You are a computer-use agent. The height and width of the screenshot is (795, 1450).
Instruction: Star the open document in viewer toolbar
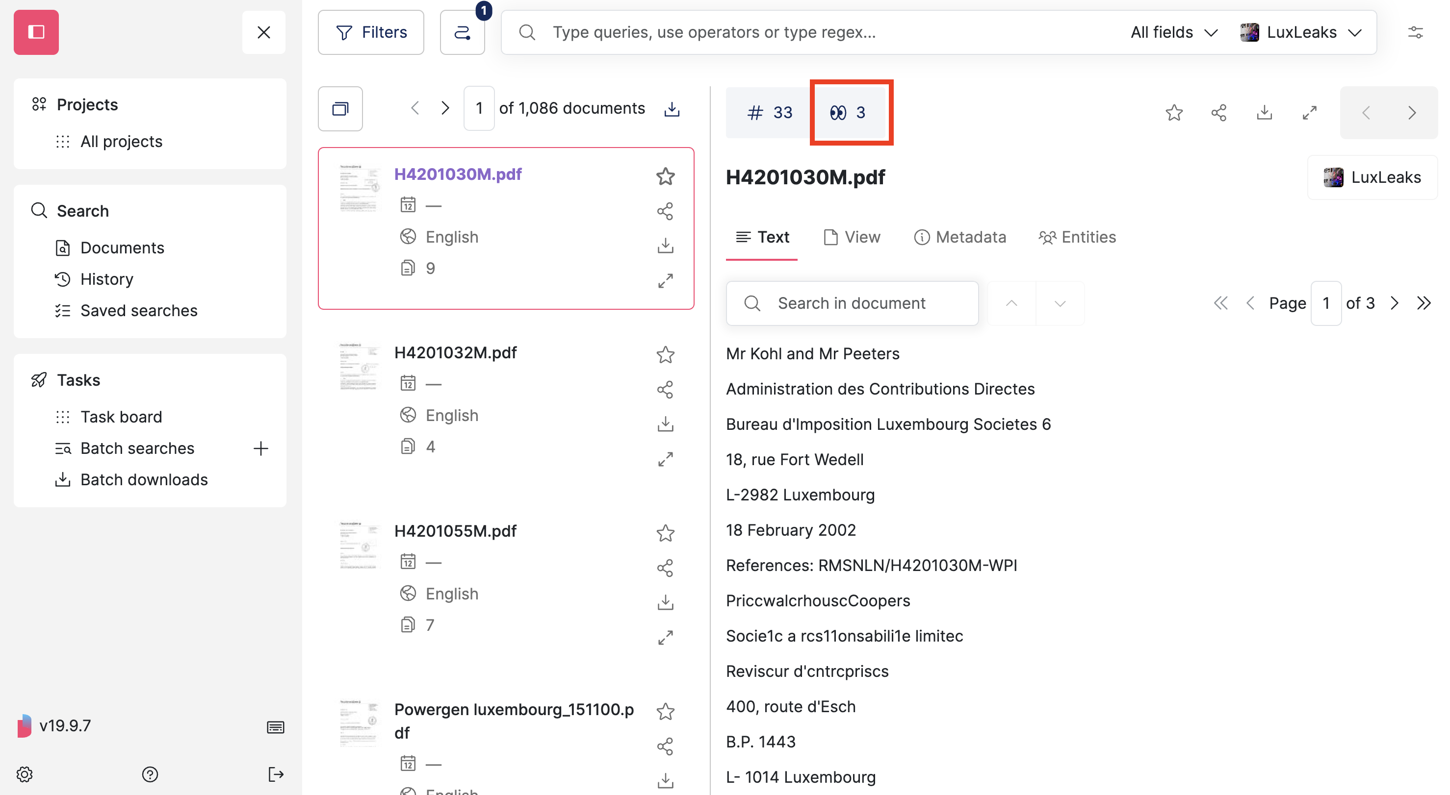coord(1174,113)
